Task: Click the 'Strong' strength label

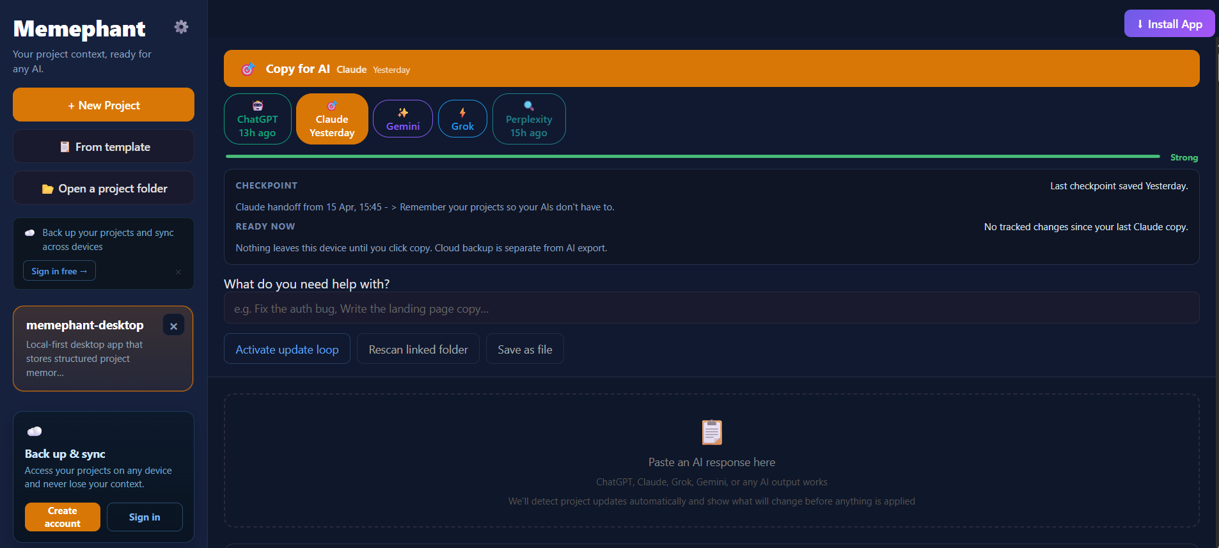Action: click(1184, 157)
